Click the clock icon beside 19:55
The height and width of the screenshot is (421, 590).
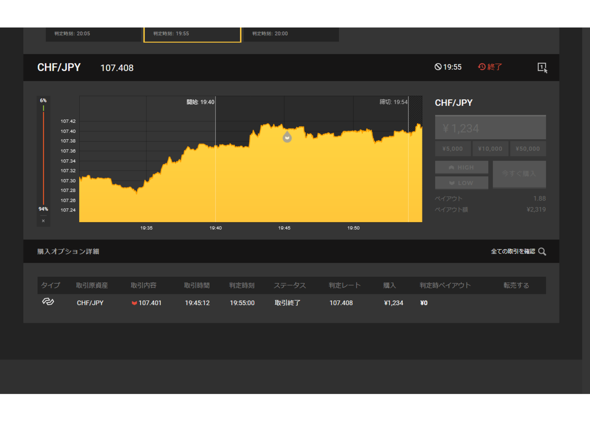[438, 67]
